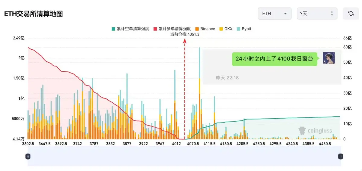Click the 3787 price axis label
The height and width of the screenshot is (171, 362).
(x=94, y=144)
